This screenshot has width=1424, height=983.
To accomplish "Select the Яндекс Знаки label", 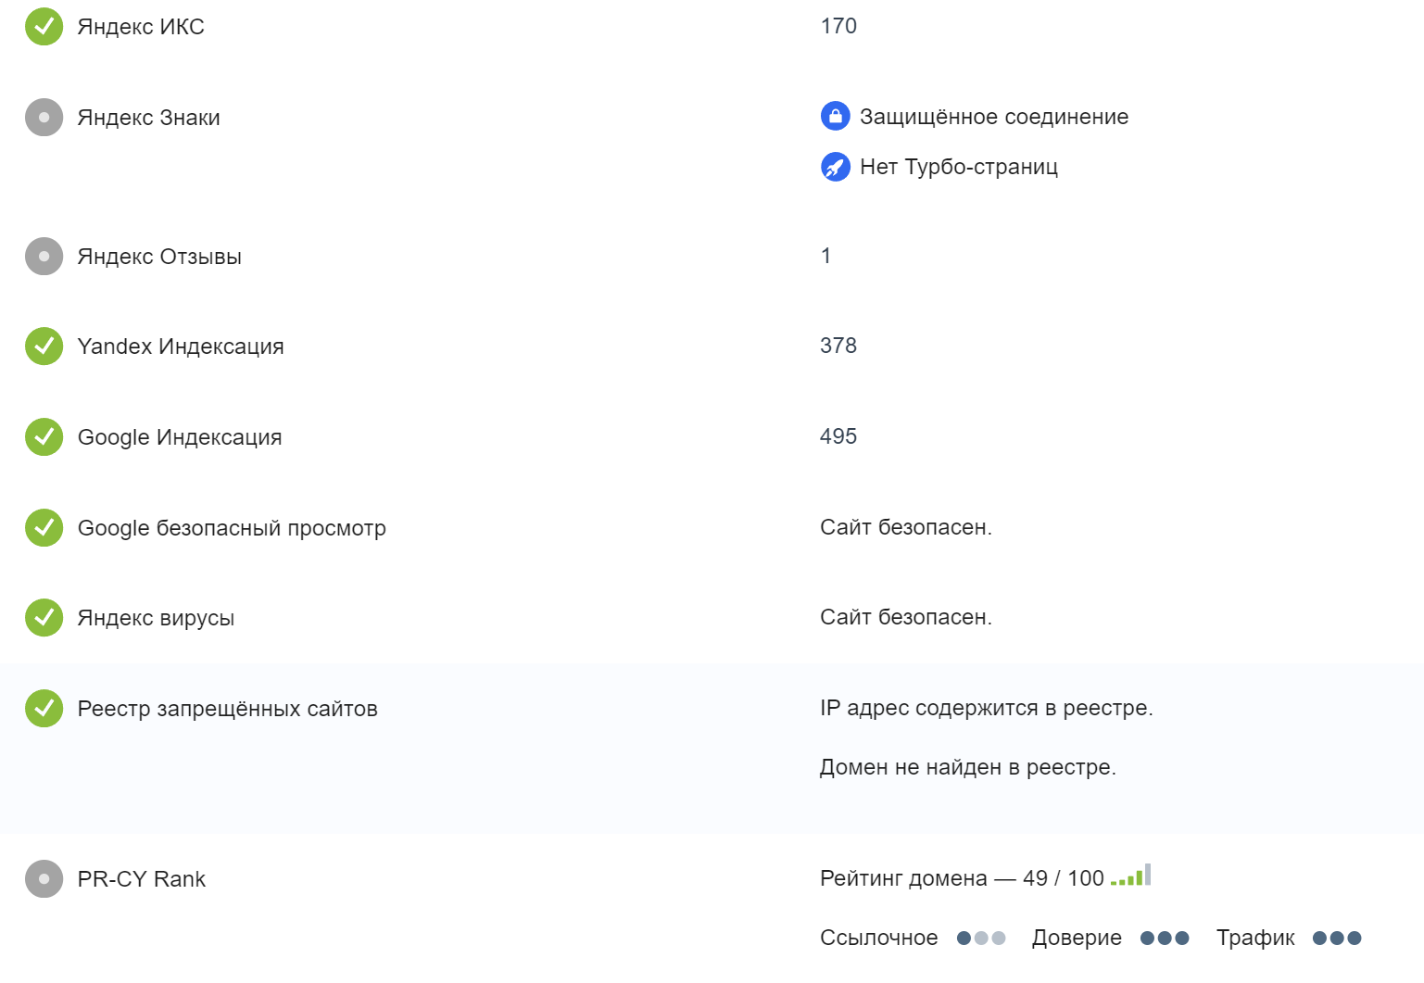I will [x=149, y=118].
